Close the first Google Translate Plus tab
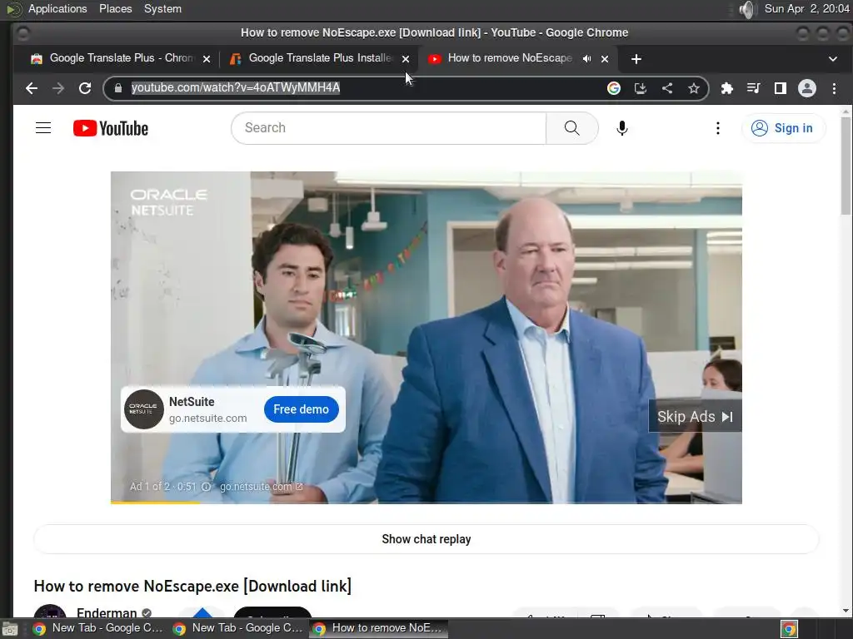The image size is (853, 639). click(207, 59)
